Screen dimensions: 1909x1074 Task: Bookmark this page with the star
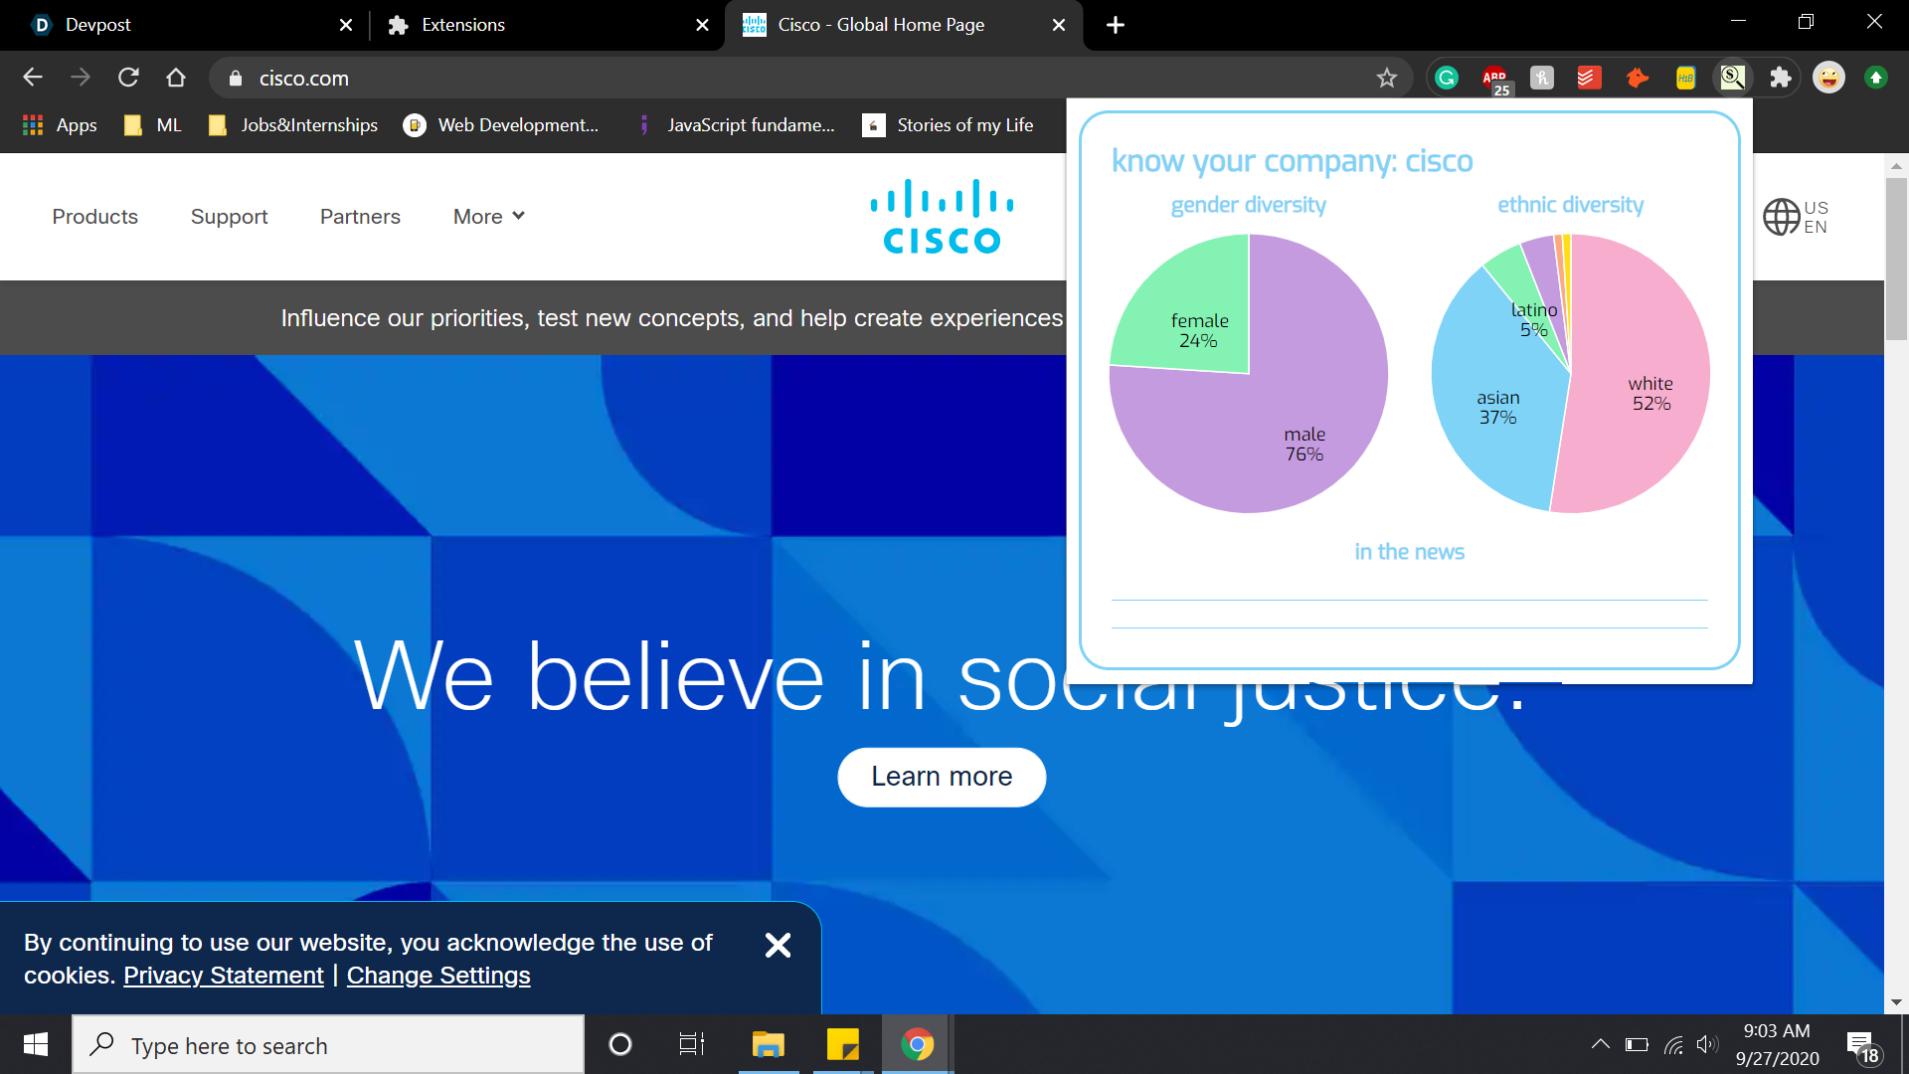[x=1387, y=78]
